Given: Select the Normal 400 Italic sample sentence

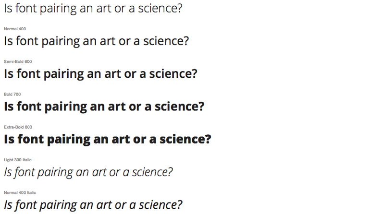Looking at the screenshot, I should pyautogui.click(x=93, y=205).
